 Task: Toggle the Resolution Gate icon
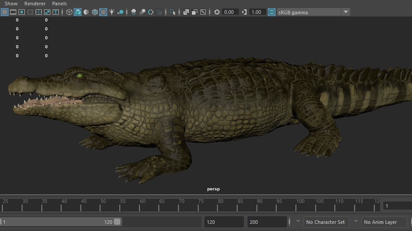click(x=22, y=12)
